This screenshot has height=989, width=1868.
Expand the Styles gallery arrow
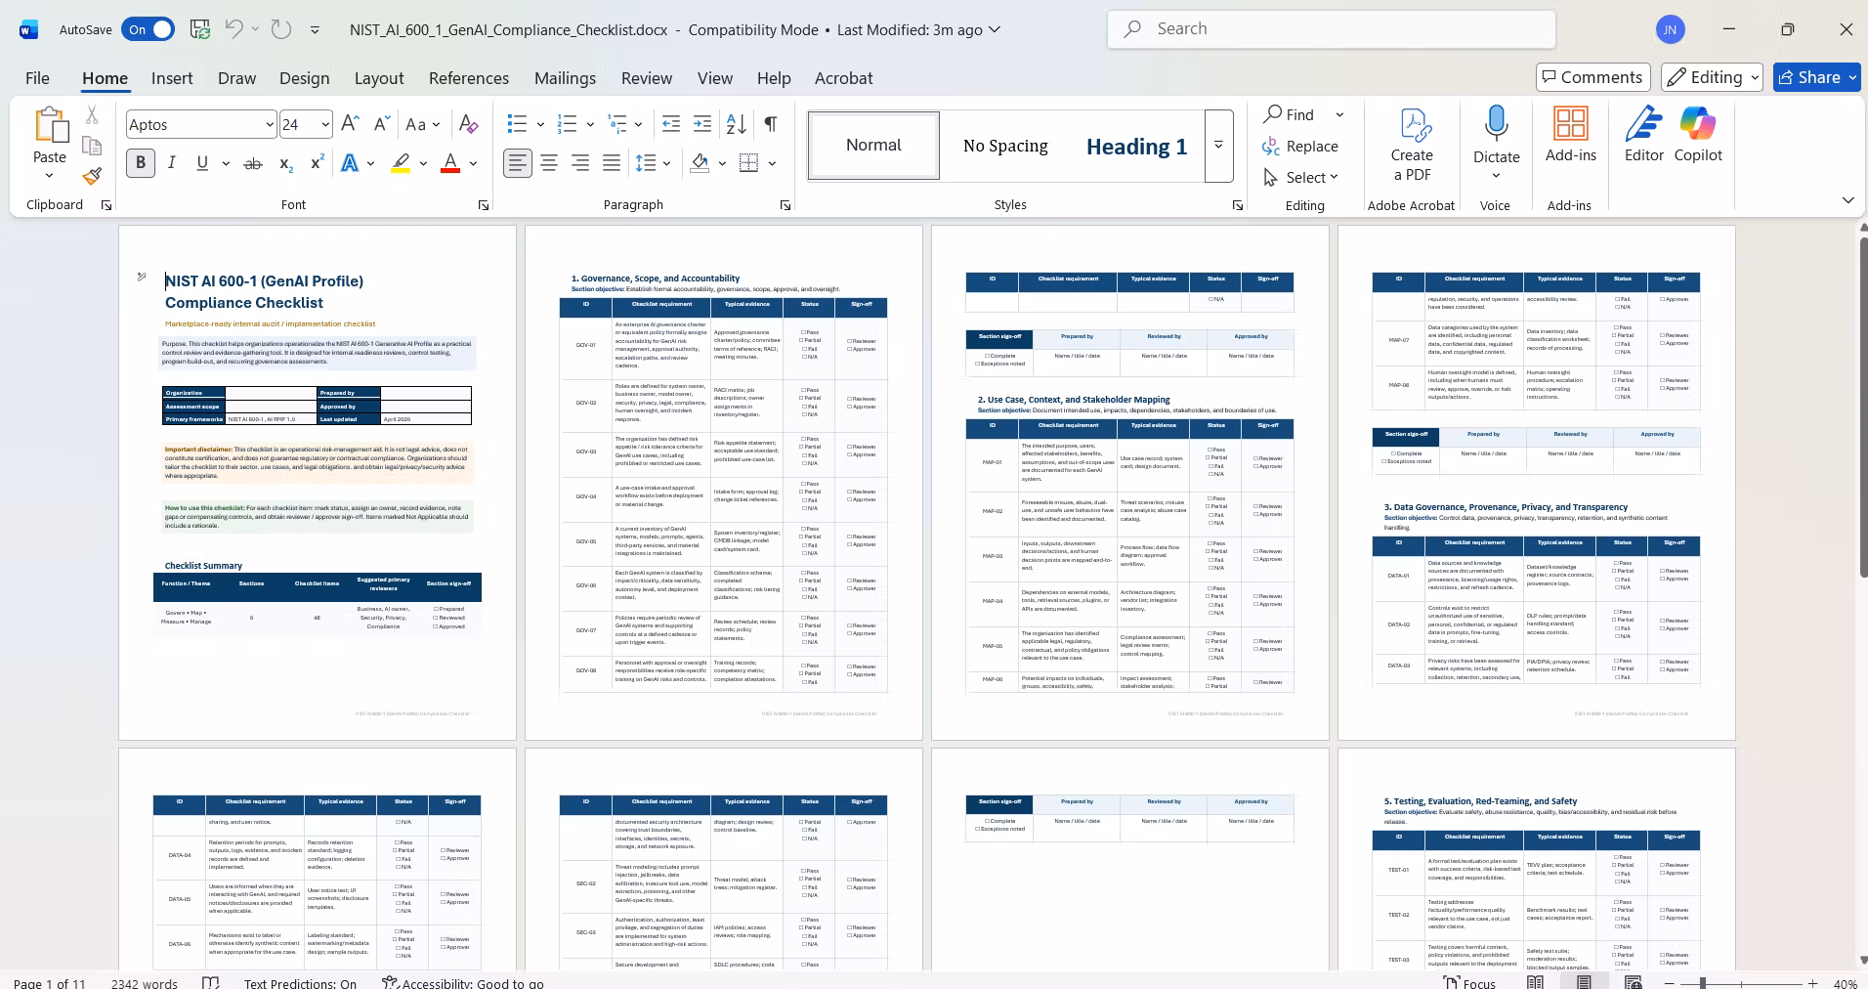pyautogui.click(x=1218, y=146)
